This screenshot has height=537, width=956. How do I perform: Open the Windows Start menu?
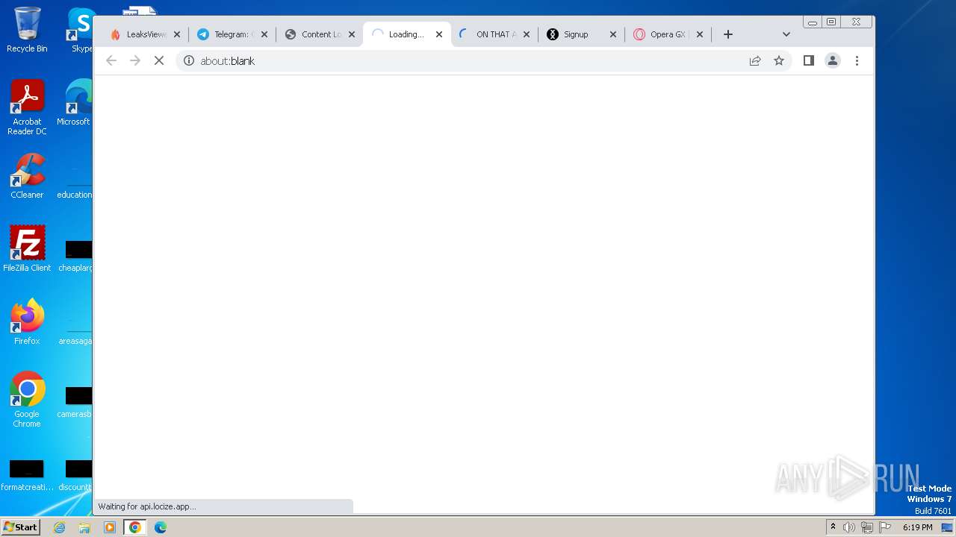coord(20,527)
